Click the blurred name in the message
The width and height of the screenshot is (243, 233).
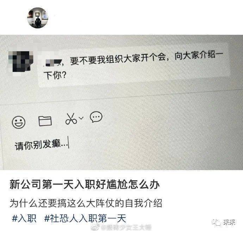coord(53,63)
